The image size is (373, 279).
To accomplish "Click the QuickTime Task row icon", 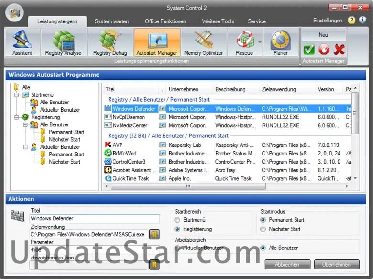I will (108, 178).
